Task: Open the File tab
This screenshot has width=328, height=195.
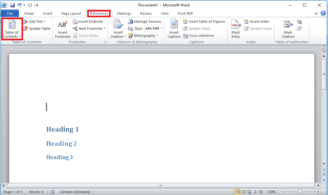Action: 10,13
